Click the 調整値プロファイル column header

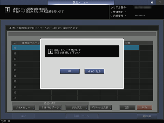(x=31, y=43)
